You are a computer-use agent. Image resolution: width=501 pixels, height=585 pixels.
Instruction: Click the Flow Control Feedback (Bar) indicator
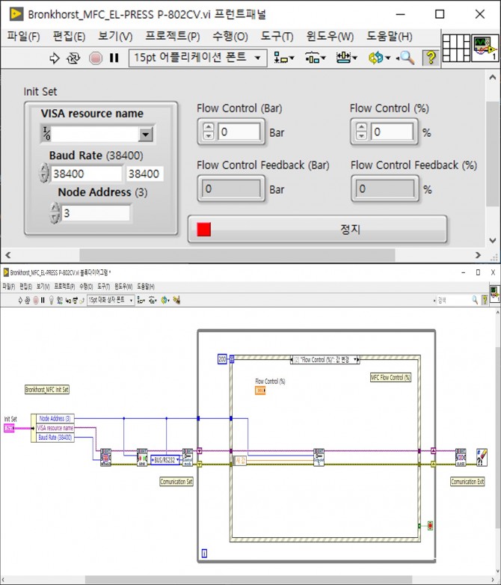click(231, 189)
